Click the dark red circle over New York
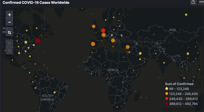This screenshot has height=112, width=204. [38, 41]
